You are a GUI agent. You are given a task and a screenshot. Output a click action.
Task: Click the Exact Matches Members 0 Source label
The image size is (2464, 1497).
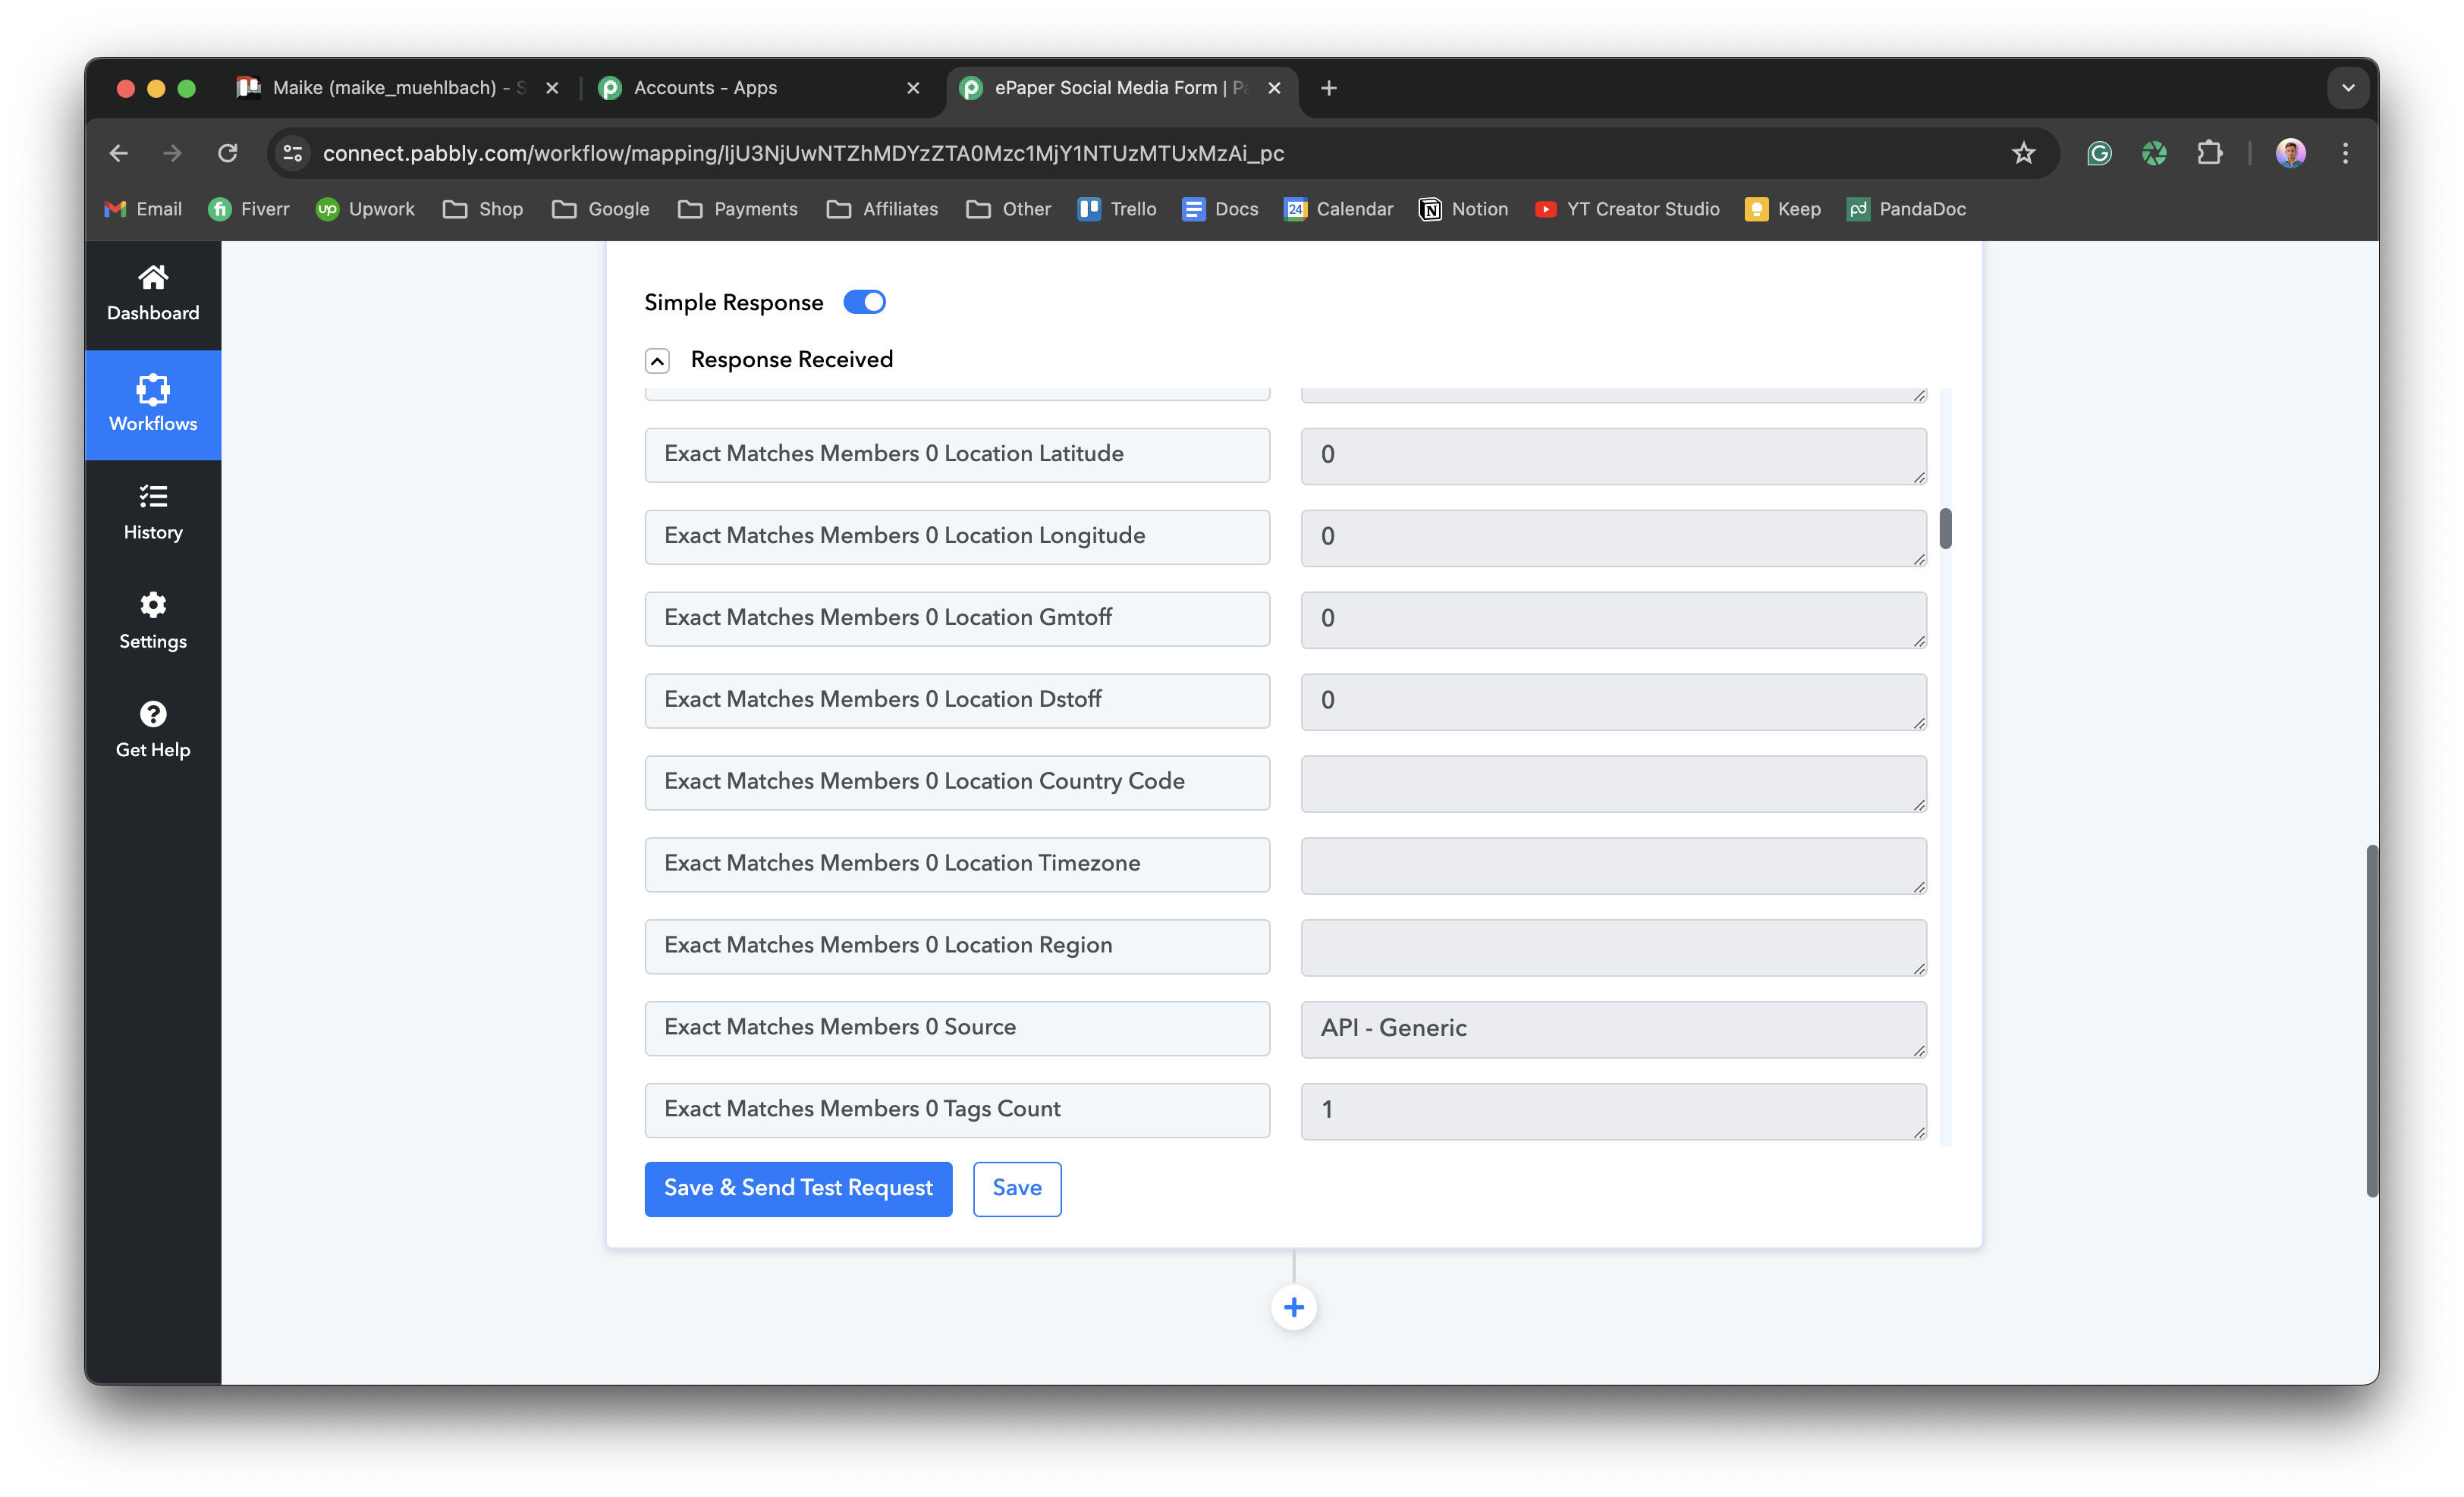[x=957, y=1028]
